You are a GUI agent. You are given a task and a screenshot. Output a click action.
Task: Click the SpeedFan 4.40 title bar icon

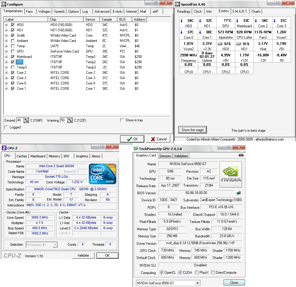coord(178,4)
